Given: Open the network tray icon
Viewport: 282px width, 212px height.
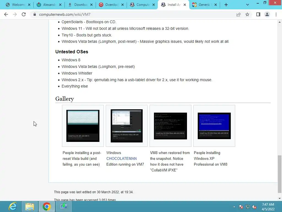Looking at the screenshot, I should point(248,207).
